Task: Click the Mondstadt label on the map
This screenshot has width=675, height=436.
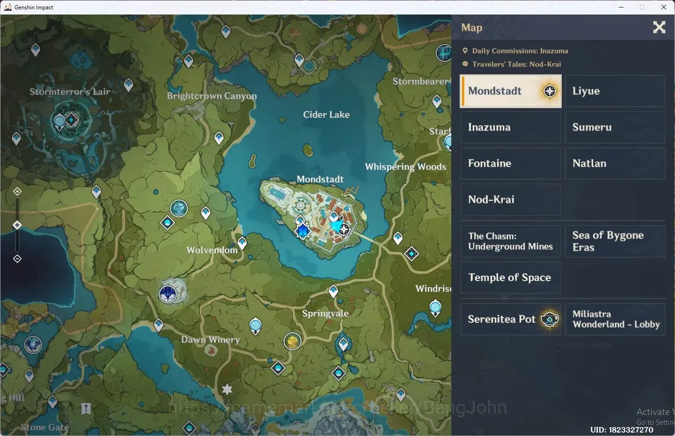Action: tap(320, 179)
